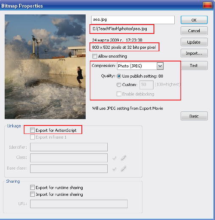Tick Export for ActionScript checkbox
The image size is (215, 220).
click(32, 130)
